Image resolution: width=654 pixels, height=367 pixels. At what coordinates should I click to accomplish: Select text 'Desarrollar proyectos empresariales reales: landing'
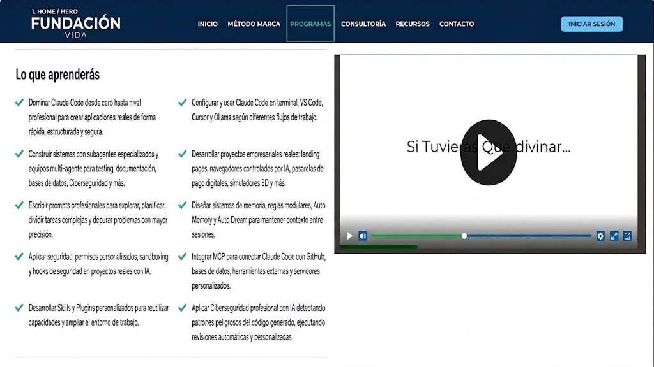255,154
